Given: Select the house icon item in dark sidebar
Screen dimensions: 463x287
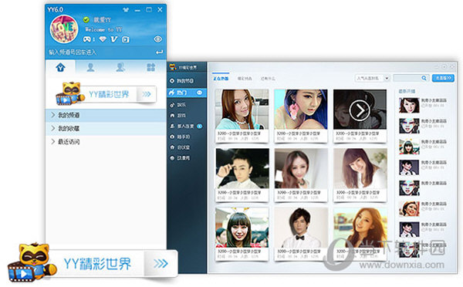Looking at the screenshot, I should [x=187, y=147].
